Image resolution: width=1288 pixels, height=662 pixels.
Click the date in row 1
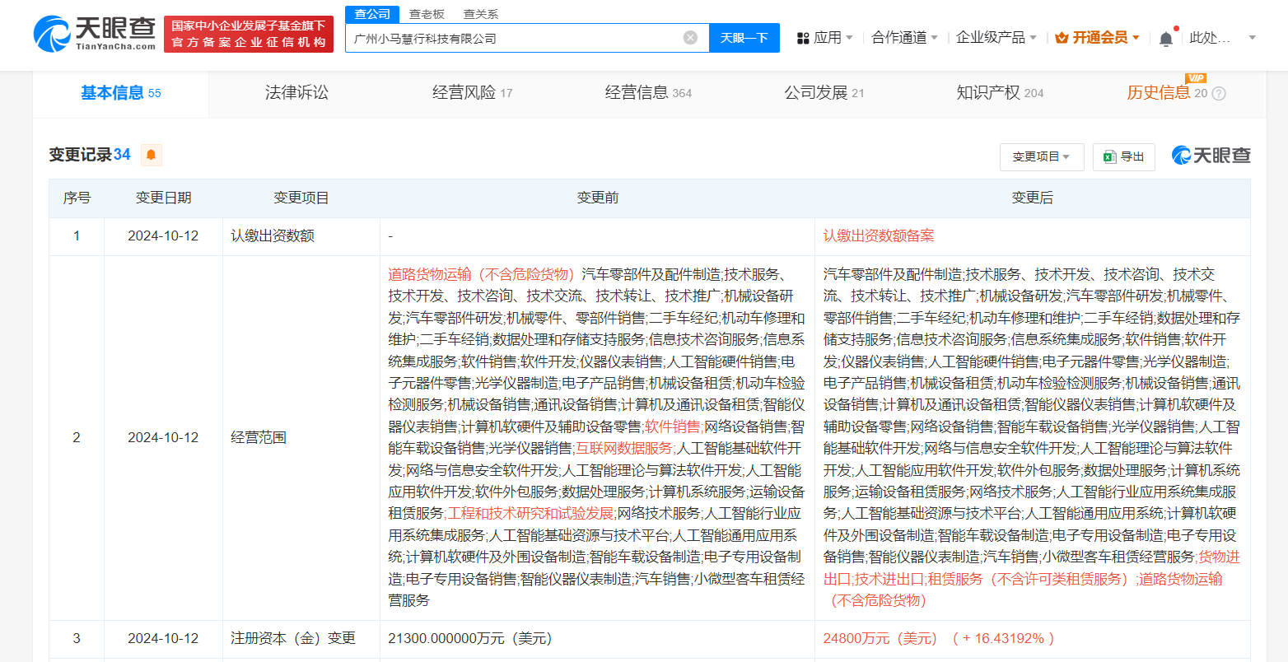click(x=163, y=235)
